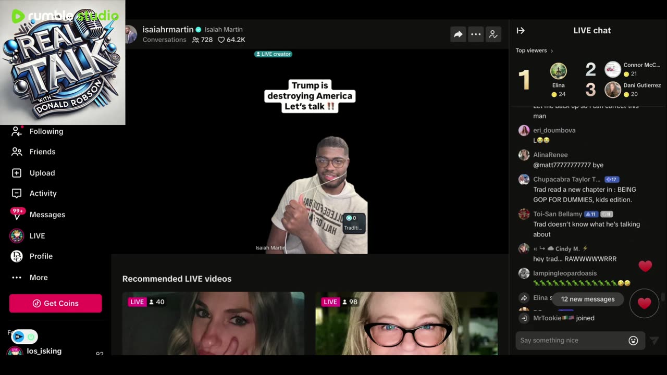Image resolution: width=667 pixels, height=375 pixels.
Task: Click the 'Connor McC...' name under Top viewers
Action: pyautogui.click(x=641, y=65)
